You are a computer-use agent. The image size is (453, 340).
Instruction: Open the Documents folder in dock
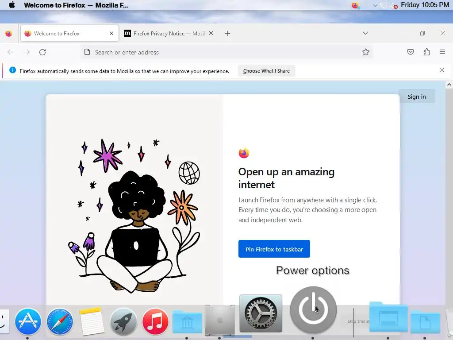point(425,321)
